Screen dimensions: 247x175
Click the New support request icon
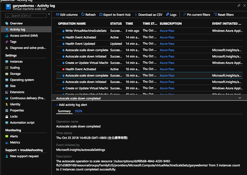point(7,156)
